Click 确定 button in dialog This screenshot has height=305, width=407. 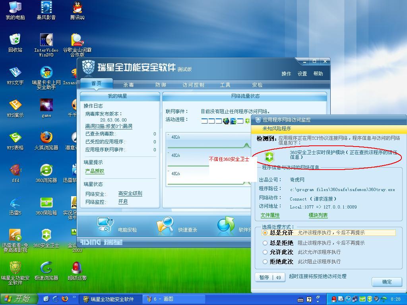tap(387, 282)
